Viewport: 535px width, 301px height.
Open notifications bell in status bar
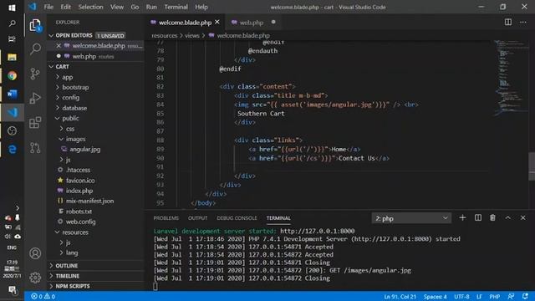(525, 297)
